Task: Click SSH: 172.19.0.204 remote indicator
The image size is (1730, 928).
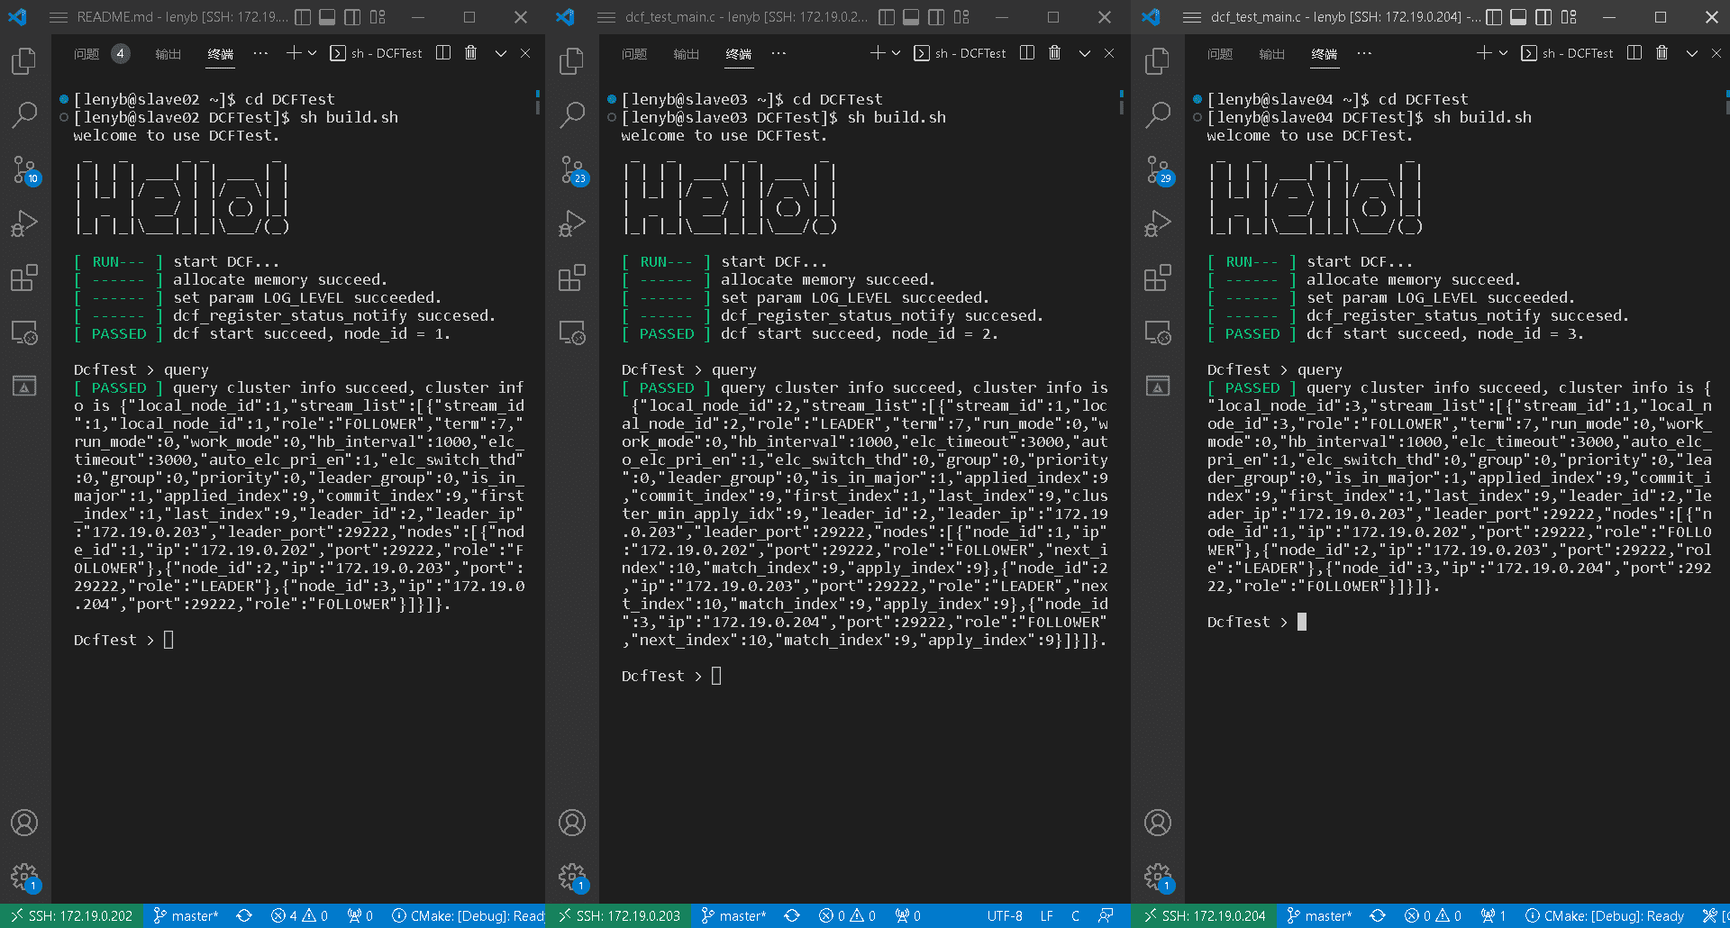Action: (1205, 916)
